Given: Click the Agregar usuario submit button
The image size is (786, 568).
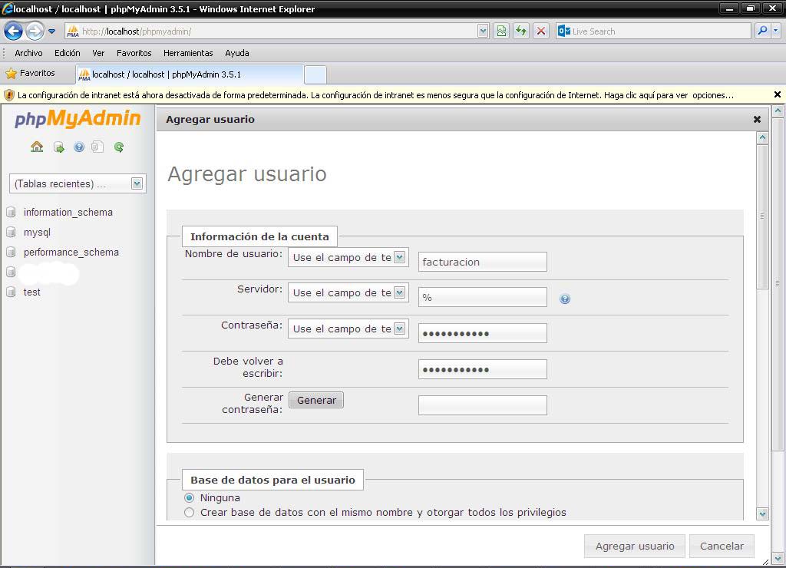Looking at the screenshot, I should pyautogui.click(x=635, y=546).
